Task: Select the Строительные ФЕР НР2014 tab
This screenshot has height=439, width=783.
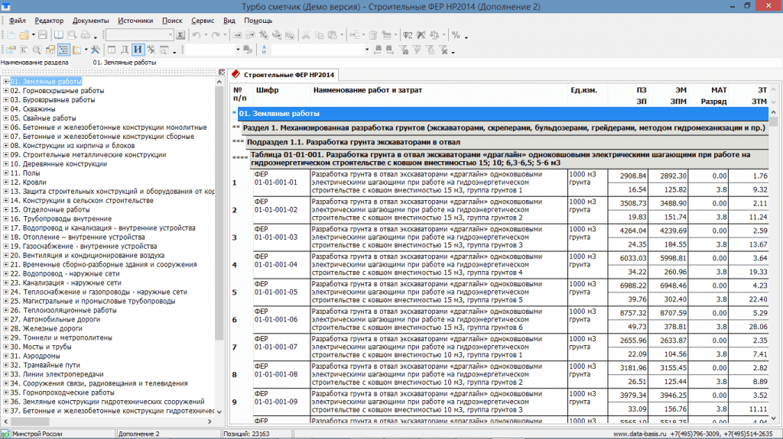Action: click(284, 75)
